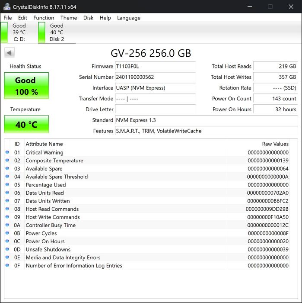
Task: Select the Disk 2 tab
Action: pyautogui.click(x=57, y=32)
